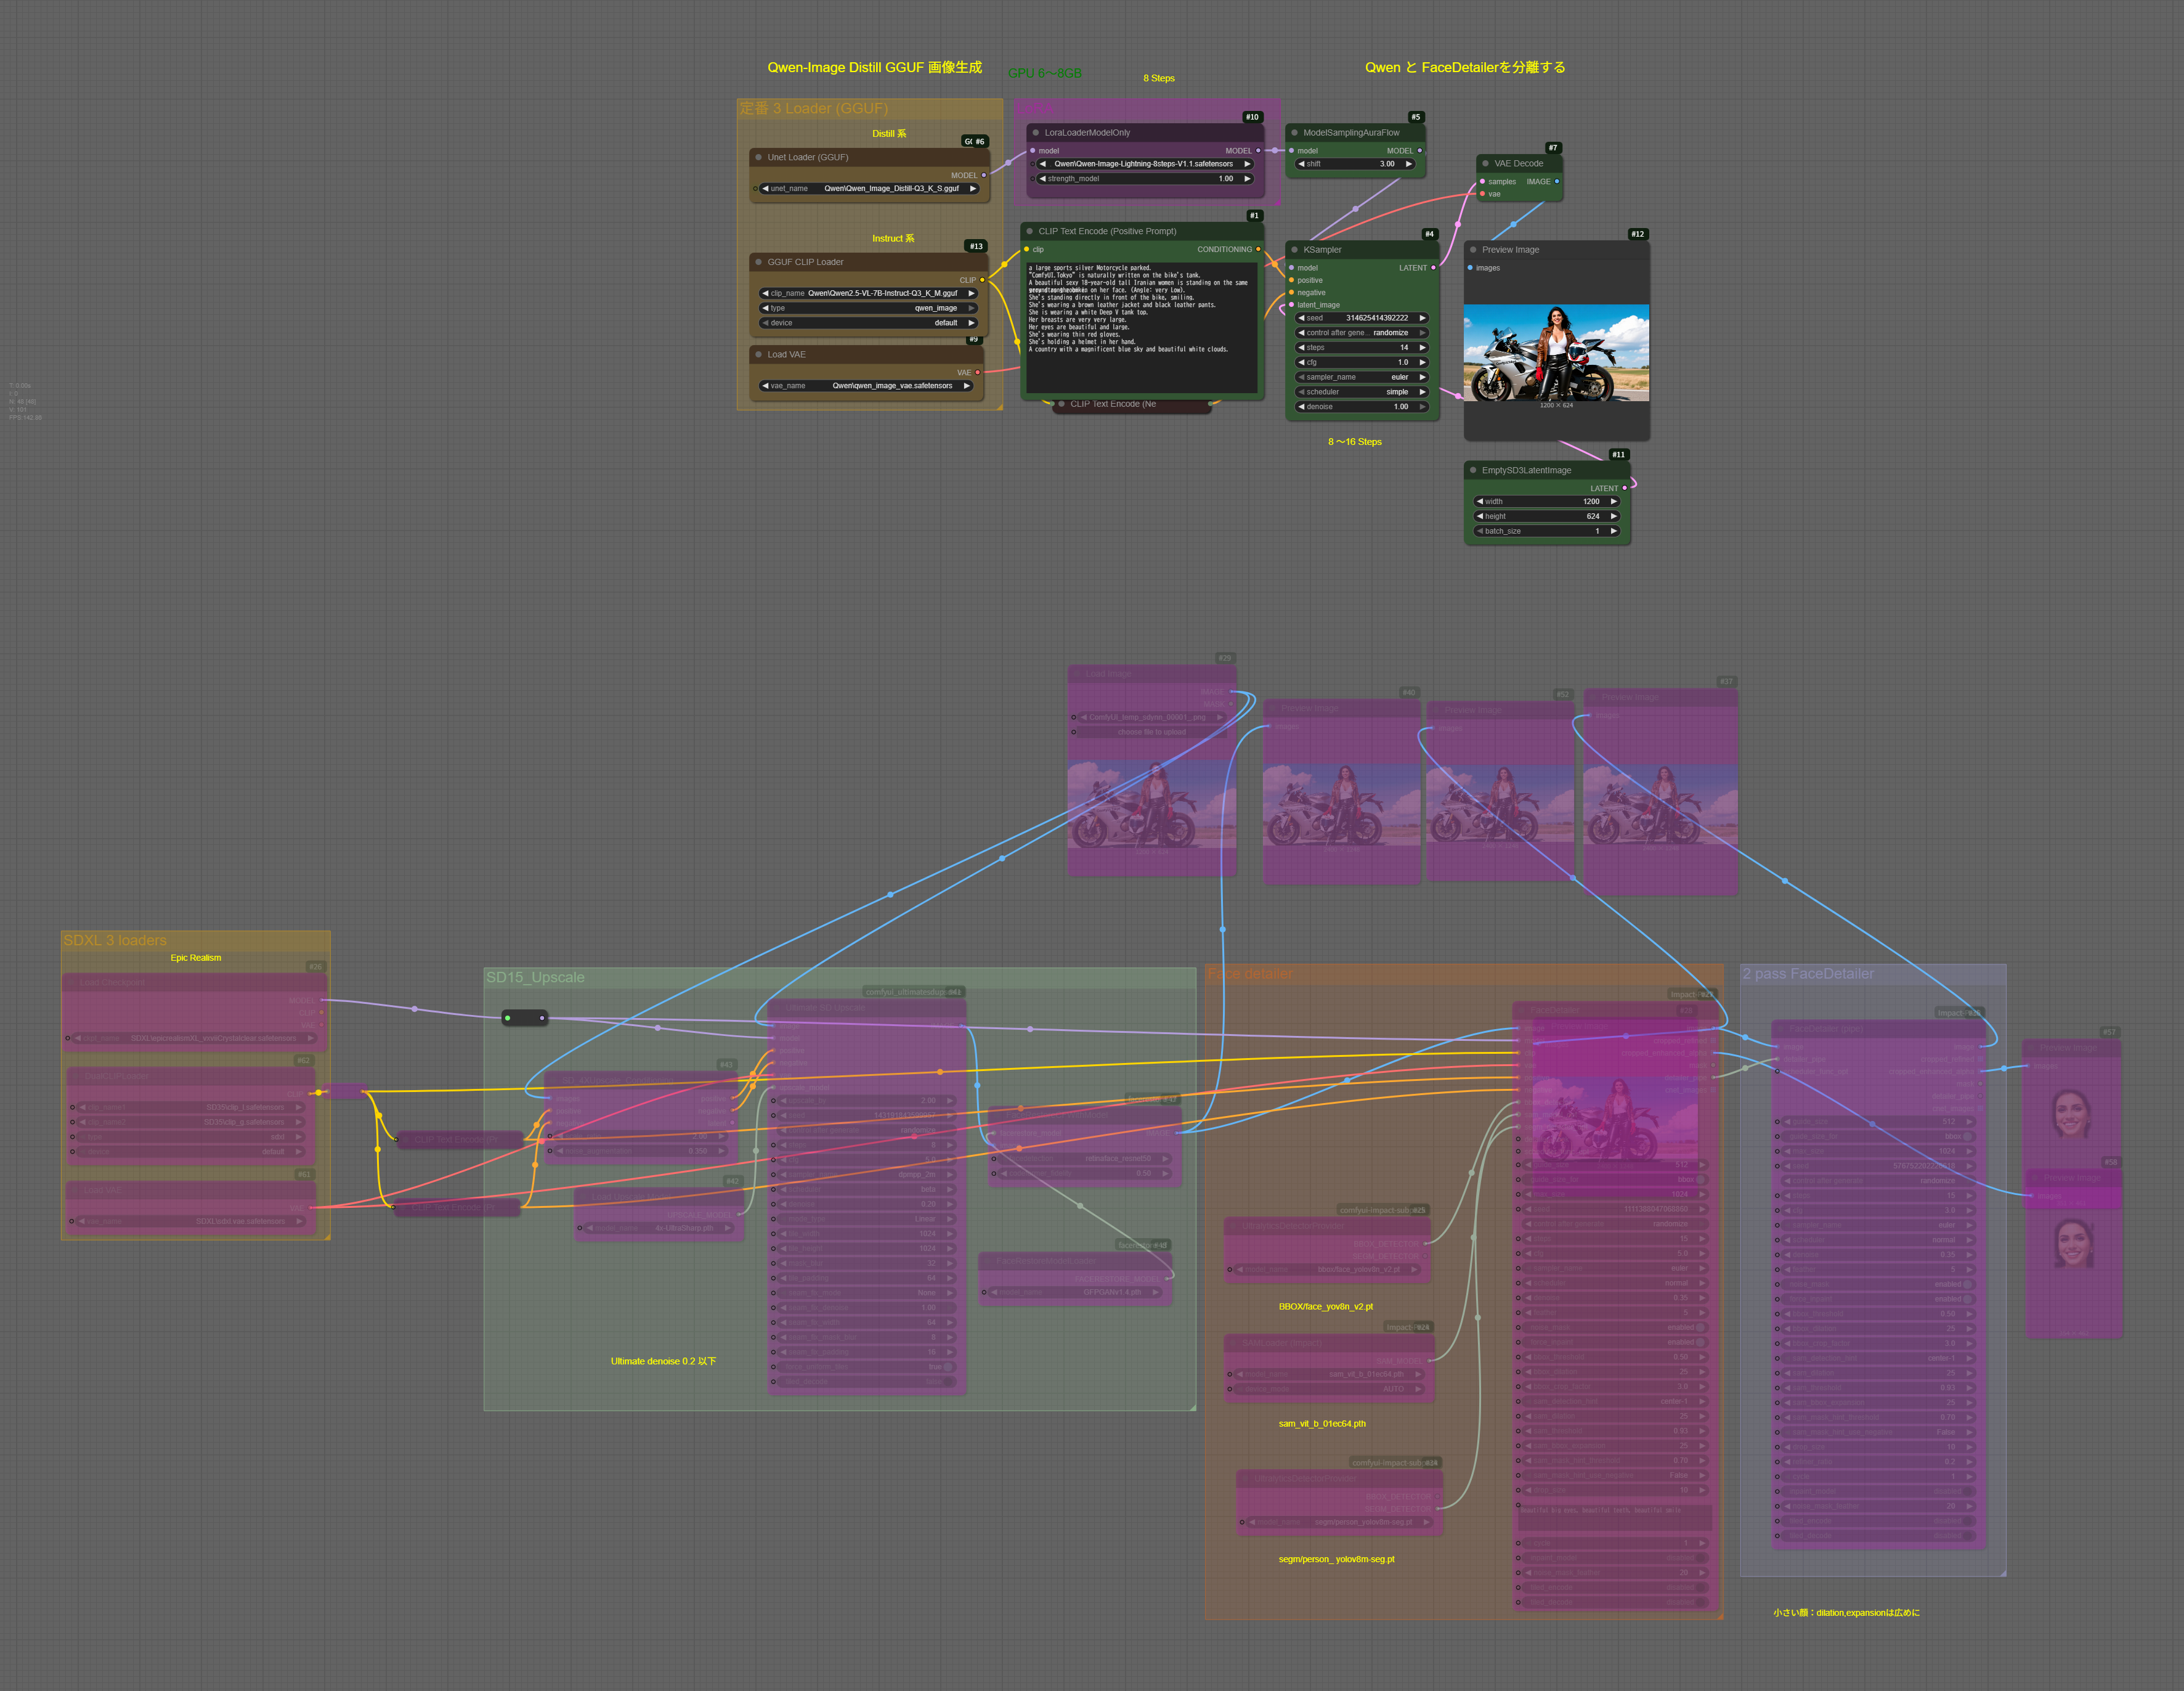This screenshot has width=2184, height=1691.
Task: Toggle collapse dot on Preview Image node #12
Action: click(1473, 250)
